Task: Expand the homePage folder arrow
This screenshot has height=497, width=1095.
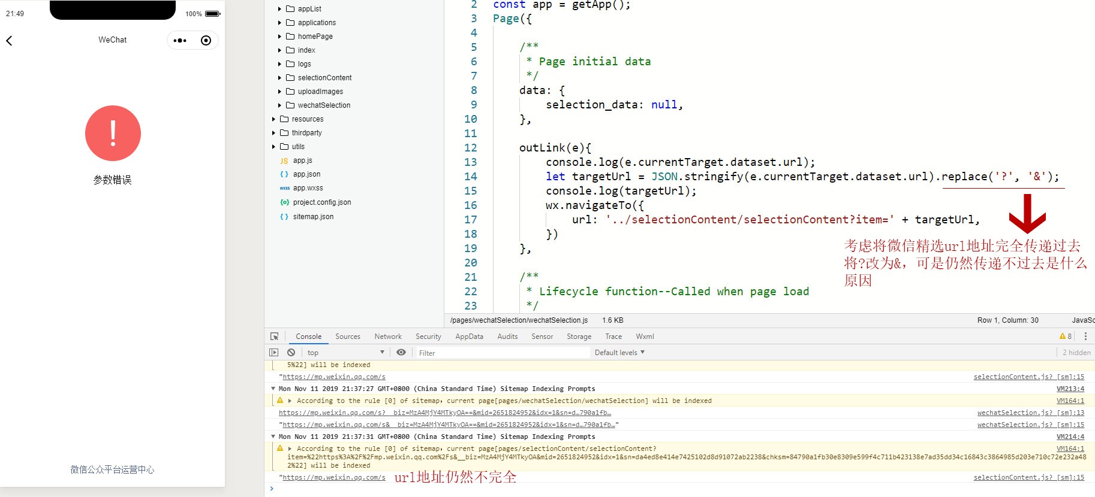Action: (x=279, y=37)
